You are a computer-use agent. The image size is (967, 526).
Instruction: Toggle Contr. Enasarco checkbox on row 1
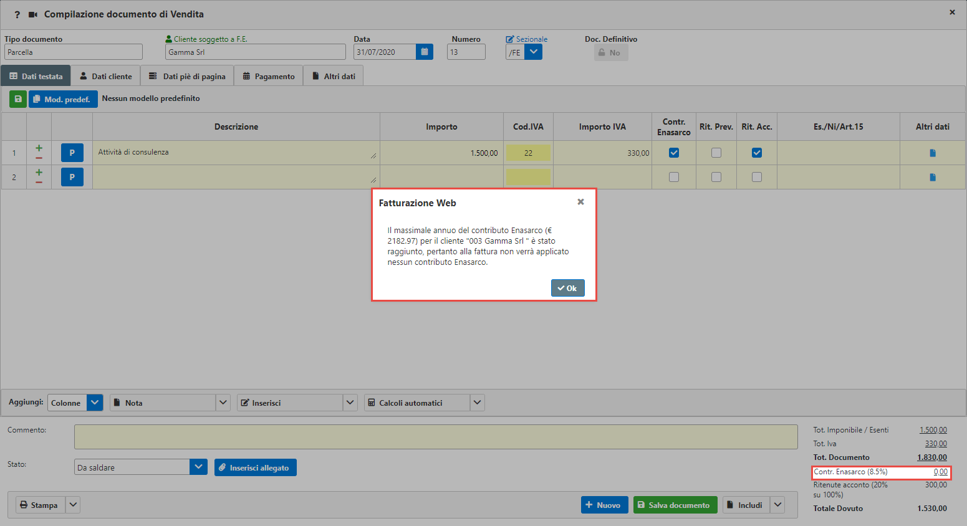(674, 153)
